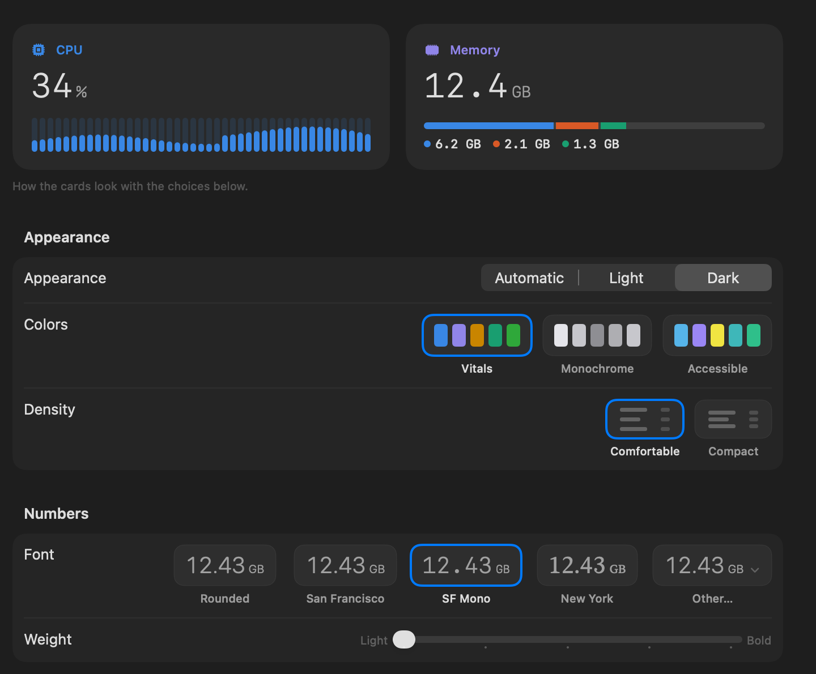Screen dimensions: 816x674
Task: Choose the Accessible color palette
Action: coord(717,335)
